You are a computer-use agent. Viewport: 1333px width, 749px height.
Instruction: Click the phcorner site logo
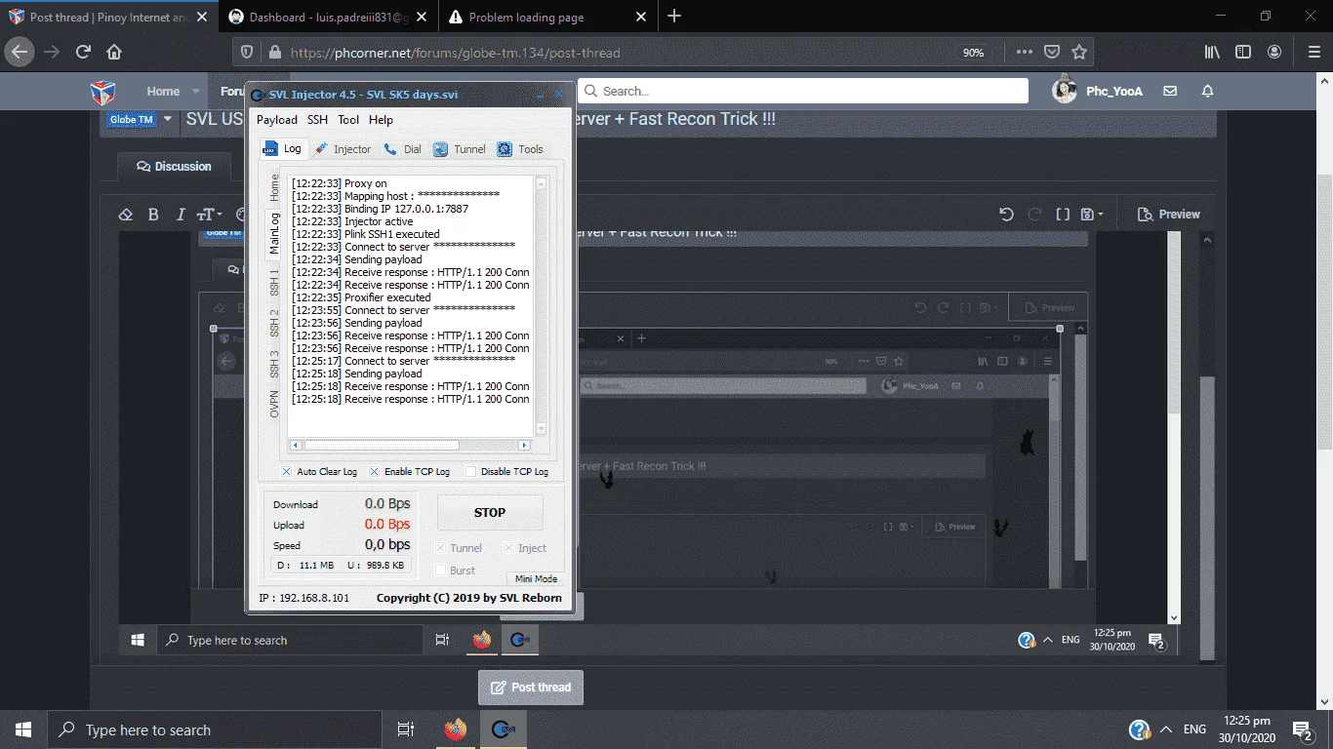102,92
